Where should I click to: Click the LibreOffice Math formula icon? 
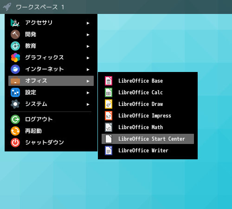pos(109,127)
